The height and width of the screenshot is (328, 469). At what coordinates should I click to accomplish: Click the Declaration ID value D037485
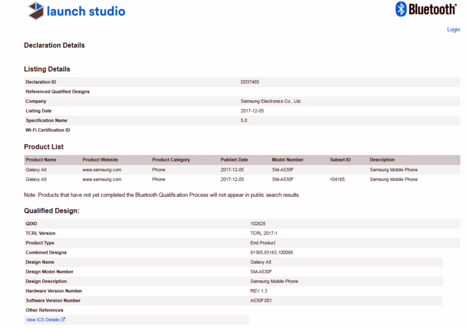(x=250, y=82)
